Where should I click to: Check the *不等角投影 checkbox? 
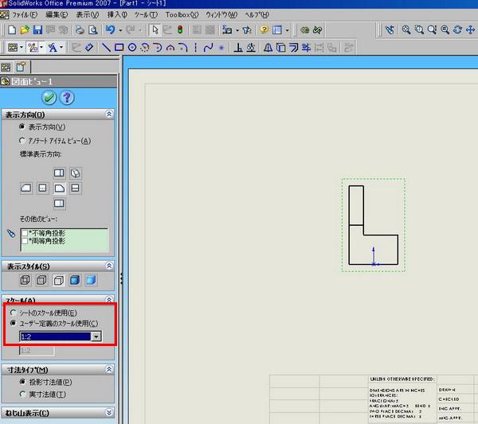point(25,233)
